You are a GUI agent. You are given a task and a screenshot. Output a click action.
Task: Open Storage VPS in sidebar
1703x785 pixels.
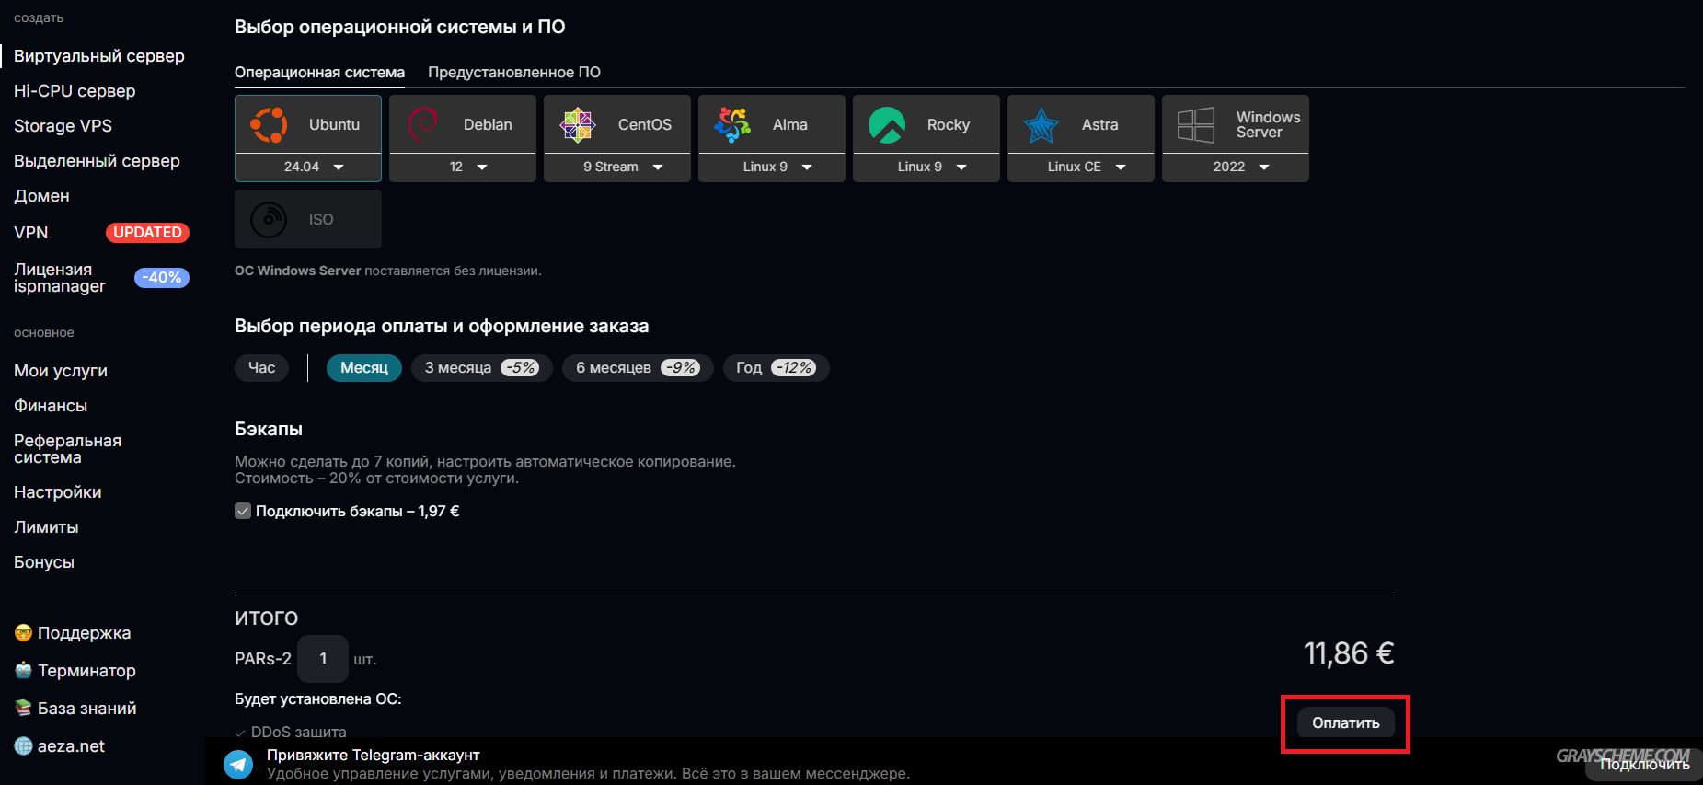coord(63,126)
